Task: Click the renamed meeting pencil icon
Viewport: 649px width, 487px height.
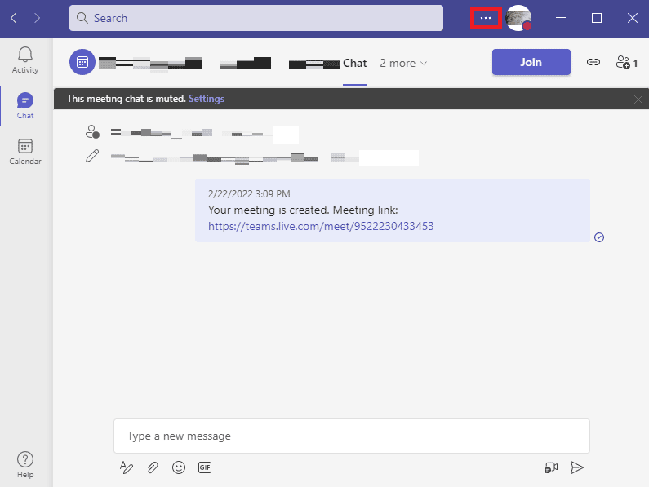Action: pyautogui.click(x=92, y=156)
